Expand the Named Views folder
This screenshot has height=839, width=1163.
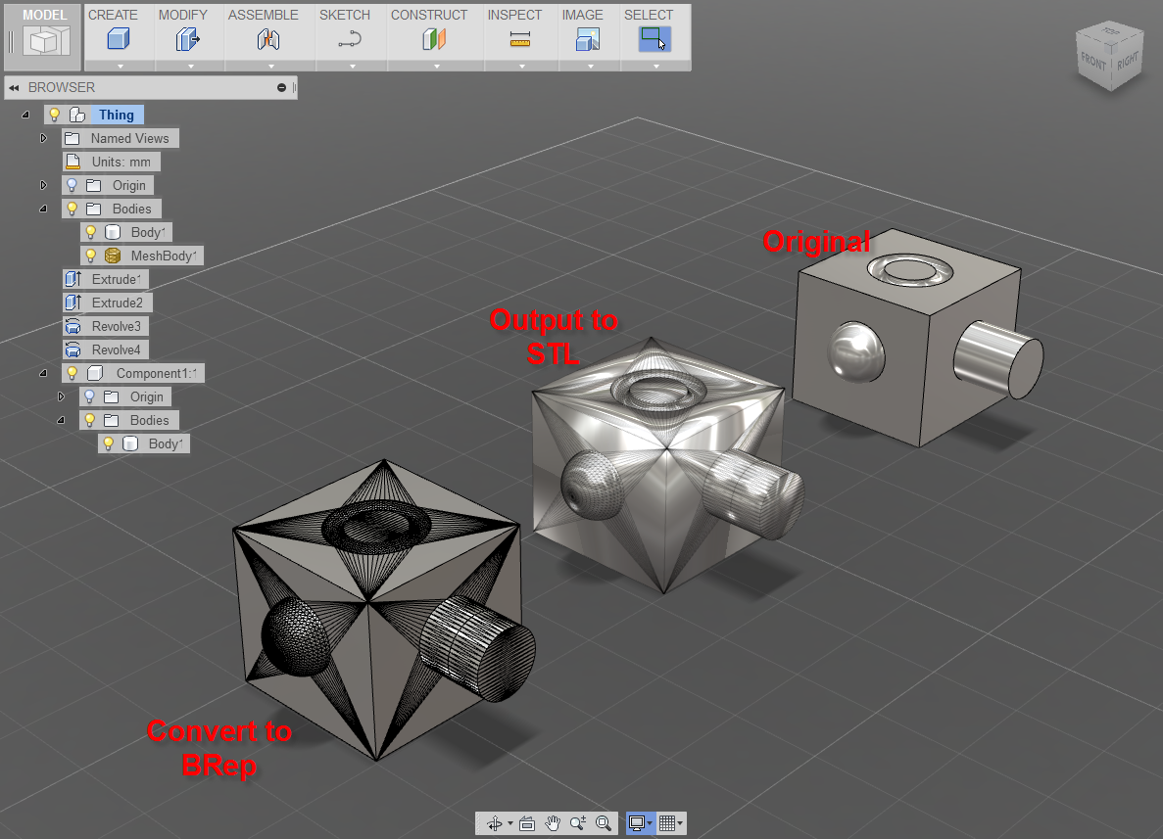(x=43, y=138)
